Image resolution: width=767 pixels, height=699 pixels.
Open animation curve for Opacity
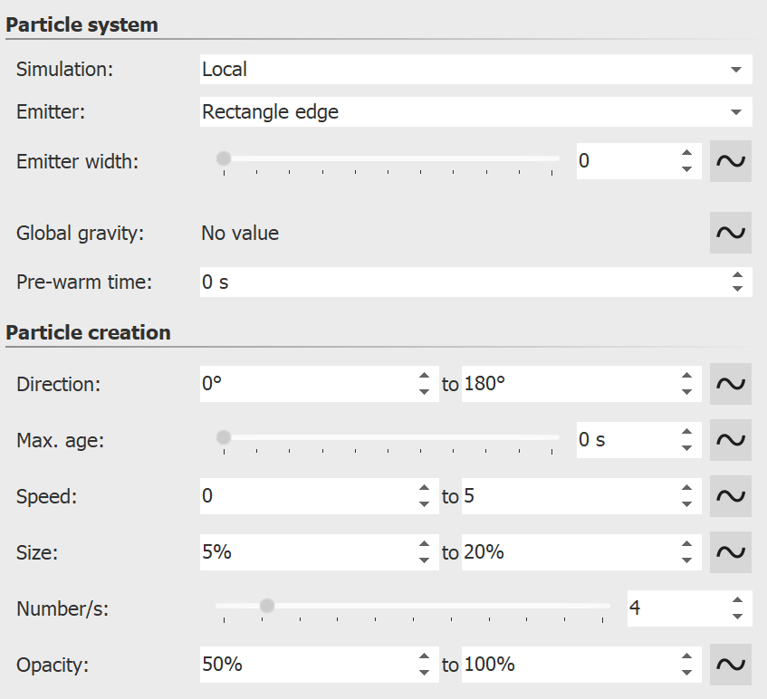click(x=730, y=664)
